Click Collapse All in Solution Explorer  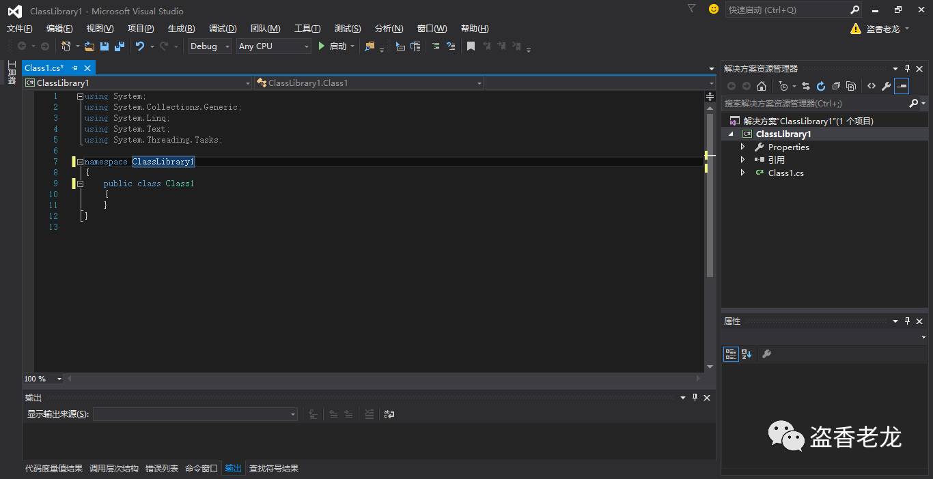(x=836, y=86)
